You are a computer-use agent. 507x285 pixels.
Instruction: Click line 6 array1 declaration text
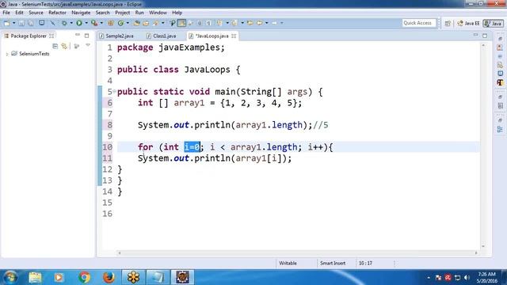pos(219,103)
